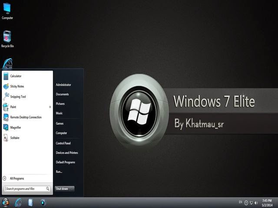
Task: Click the volume speaker tray icon
Action: tap(256, 203)
